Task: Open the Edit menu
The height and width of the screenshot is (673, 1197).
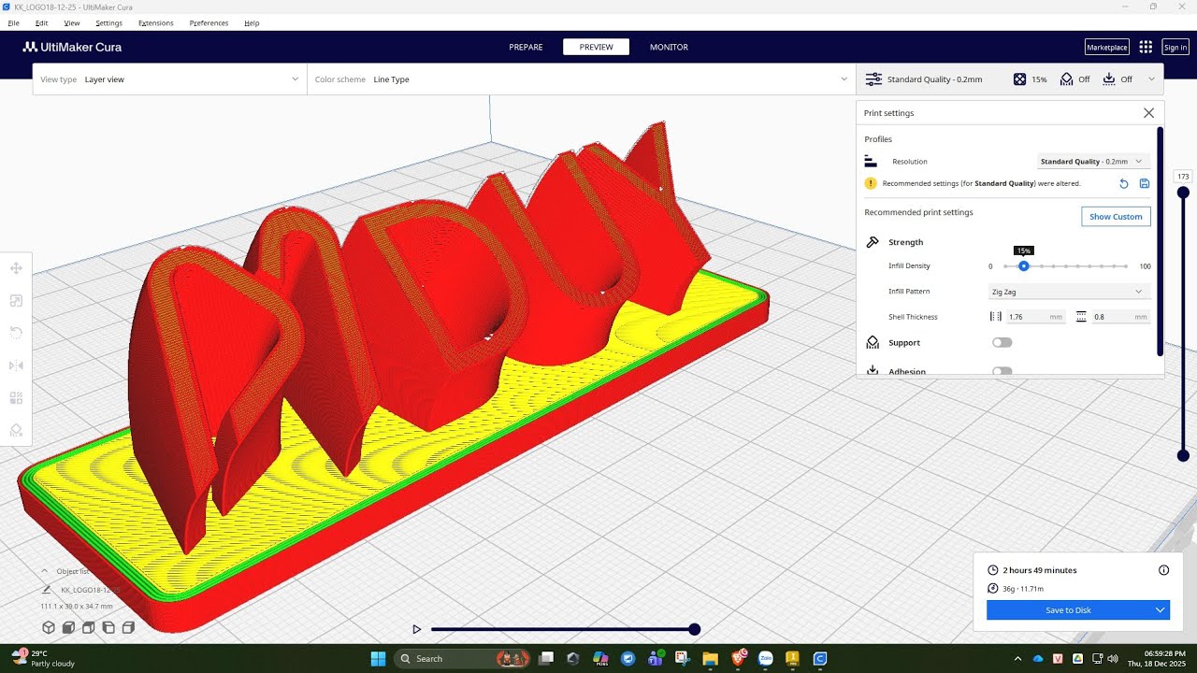Action: 41,22
